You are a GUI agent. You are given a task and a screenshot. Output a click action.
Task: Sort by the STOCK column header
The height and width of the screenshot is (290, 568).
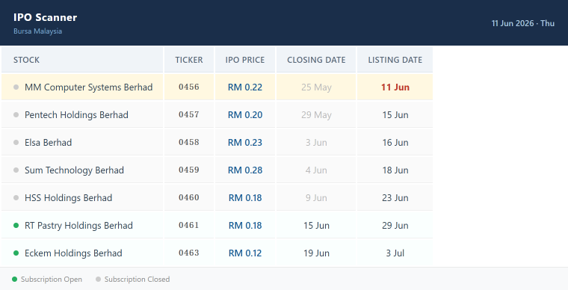(x=26, y=60)
